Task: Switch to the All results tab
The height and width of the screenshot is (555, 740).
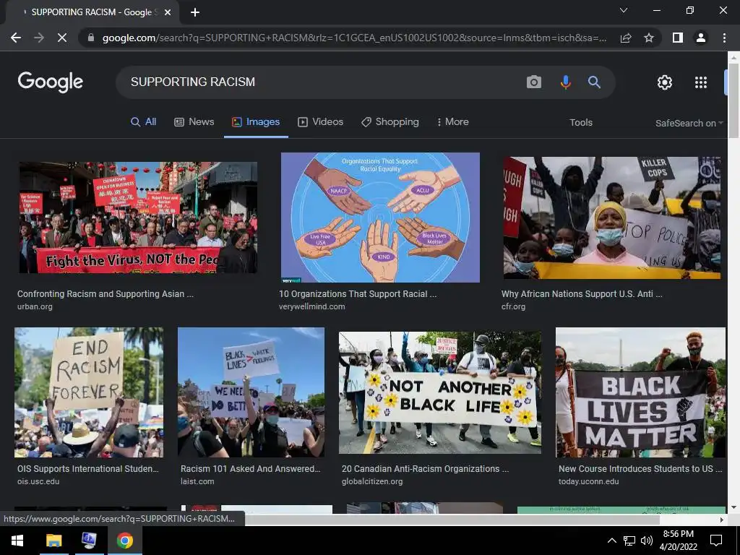Action: tap(144, 121)
